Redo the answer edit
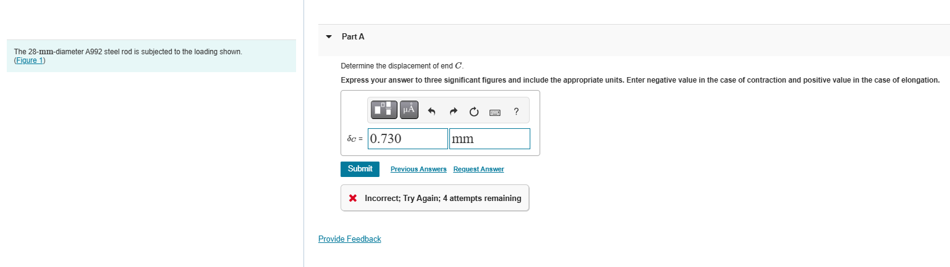Screen dimensions: 950x267 [453, 112]
